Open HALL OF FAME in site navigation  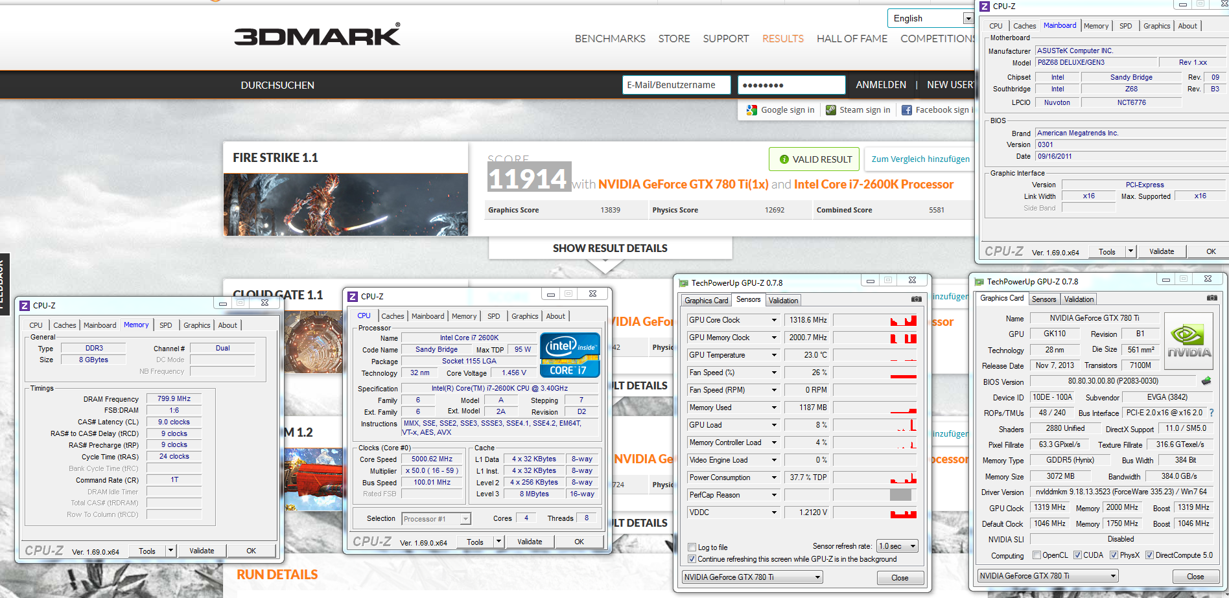coord(852,39)
